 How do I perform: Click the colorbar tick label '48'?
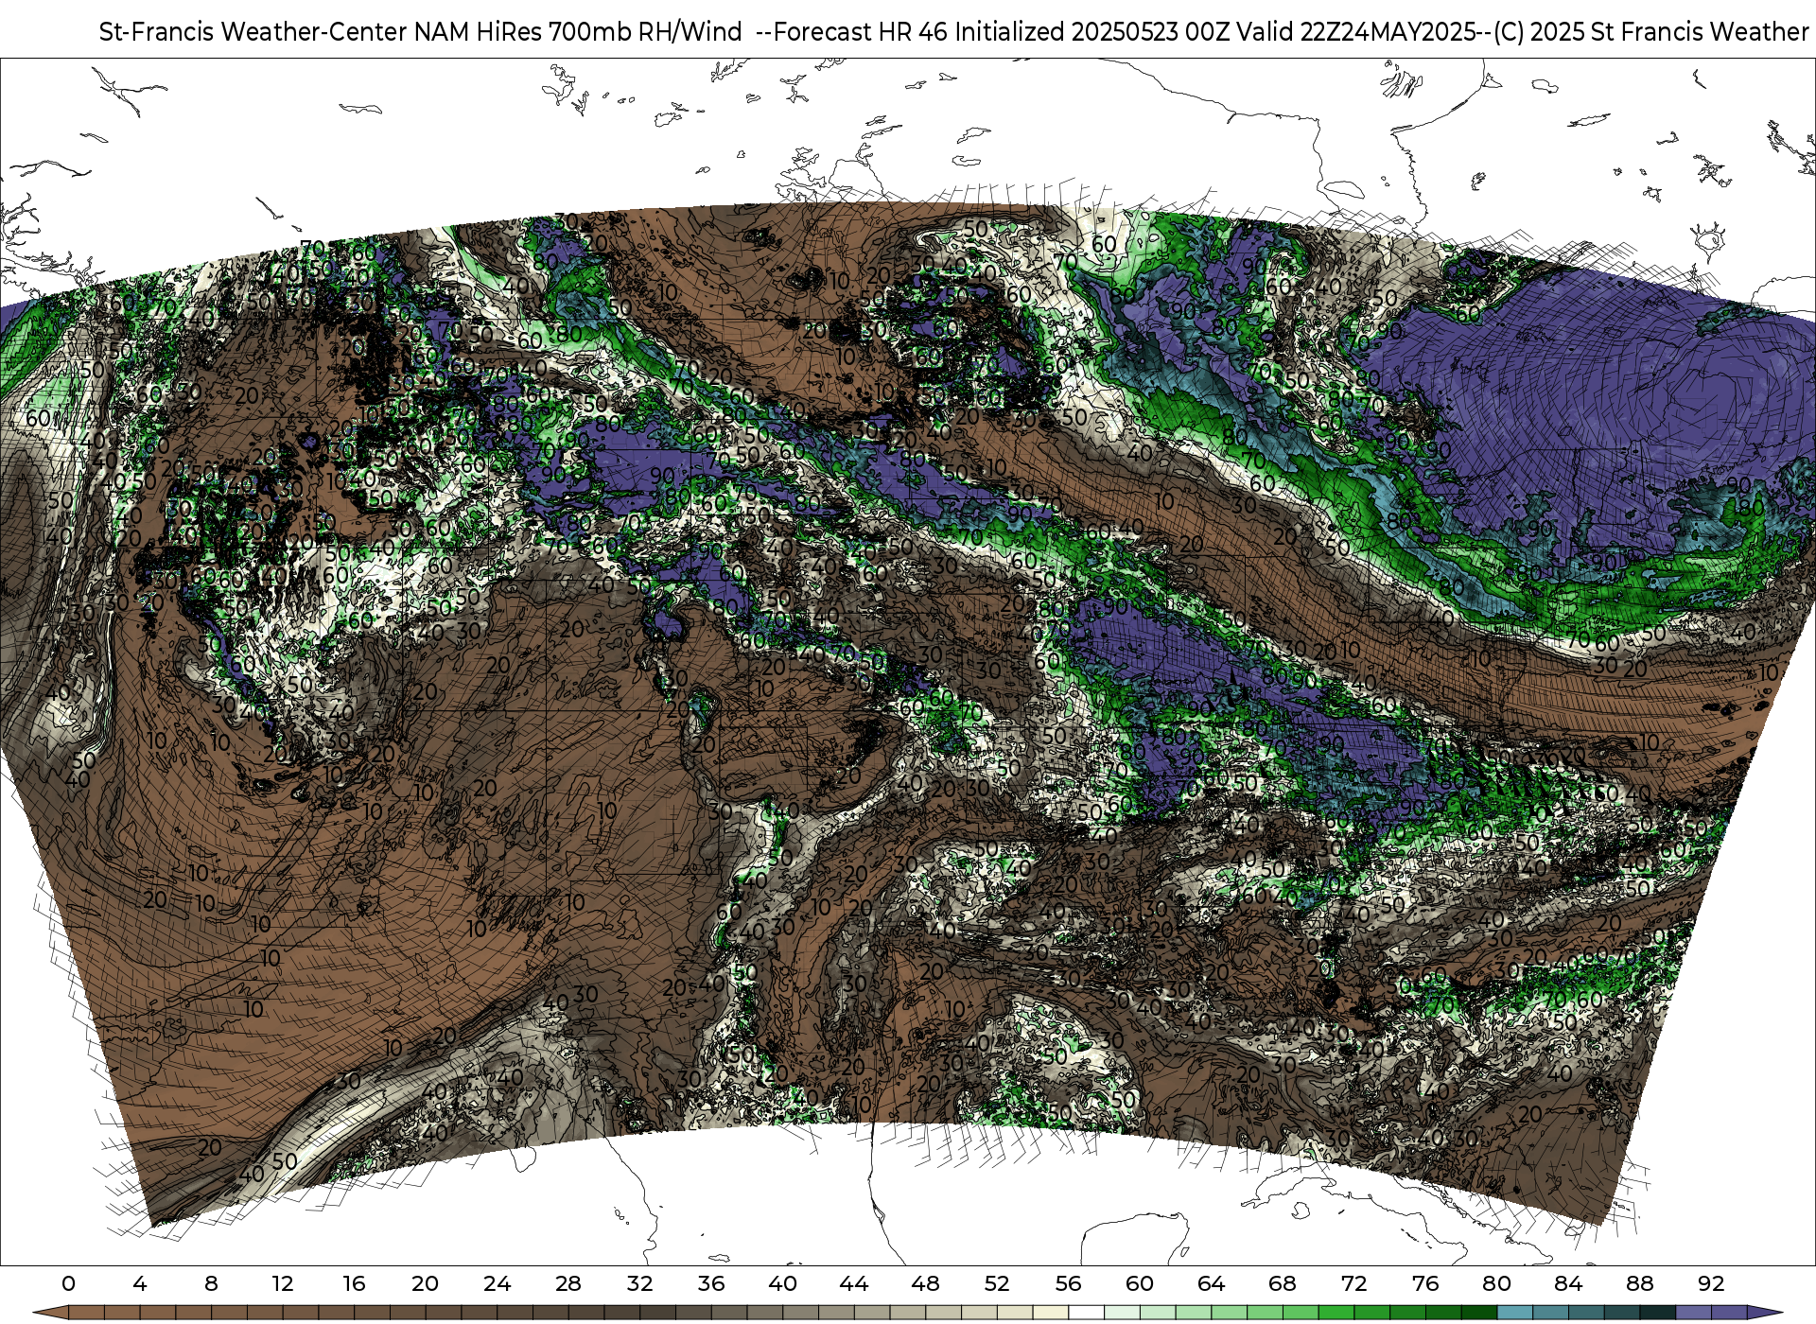(x=925, y=1283)
